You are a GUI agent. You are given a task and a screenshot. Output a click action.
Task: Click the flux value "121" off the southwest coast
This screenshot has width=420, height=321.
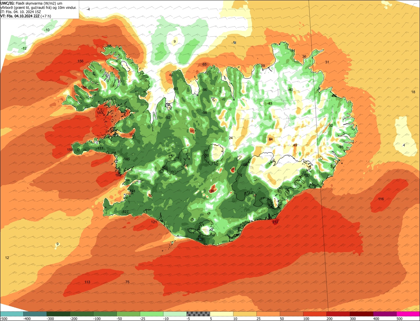click(154, 222)
